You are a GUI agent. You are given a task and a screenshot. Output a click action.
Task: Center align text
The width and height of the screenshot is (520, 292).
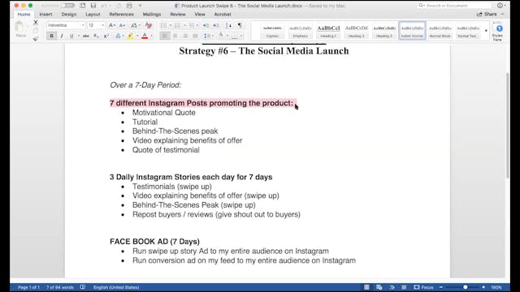(x=175, y=36)
